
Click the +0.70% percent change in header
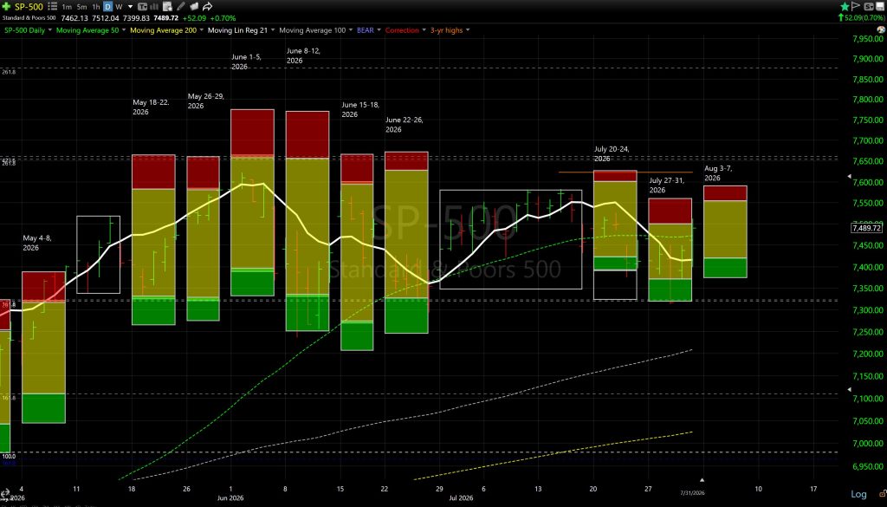point(223,18)
